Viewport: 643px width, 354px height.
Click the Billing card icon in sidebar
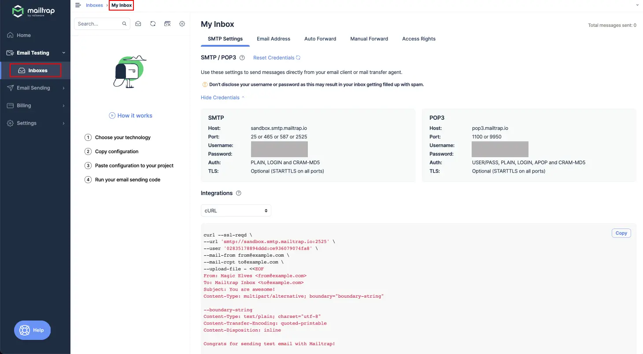click(x=11, y=106)
